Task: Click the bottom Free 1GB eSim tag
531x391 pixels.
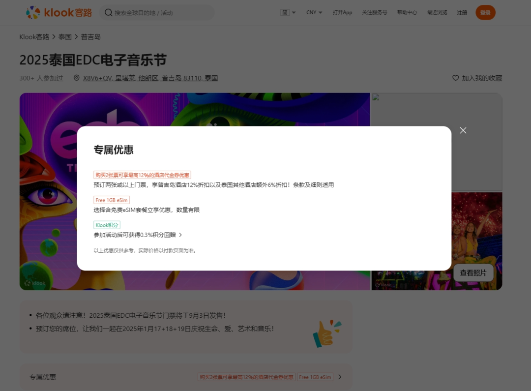Action: tap(315, 377)
